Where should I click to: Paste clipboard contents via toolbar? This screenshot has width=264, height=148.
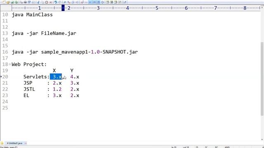click(47, 2)
